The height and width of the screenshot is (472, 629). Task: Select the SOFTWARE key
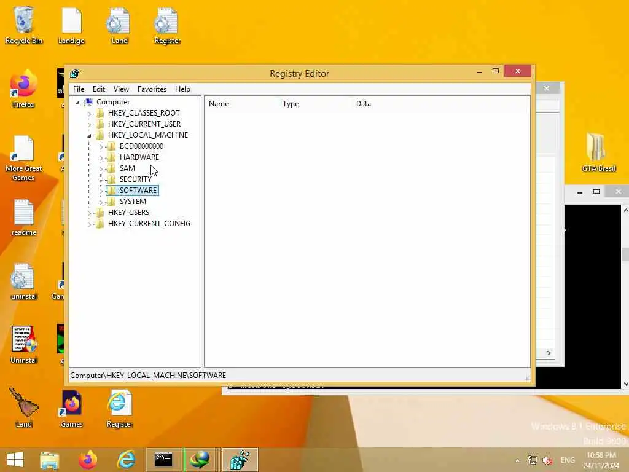[138, 191]
